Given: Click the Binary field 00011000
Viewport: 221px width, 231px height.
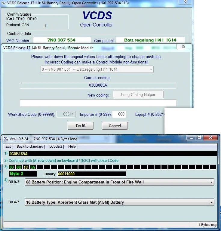Looking at the screenshot, I should [92, 174].
